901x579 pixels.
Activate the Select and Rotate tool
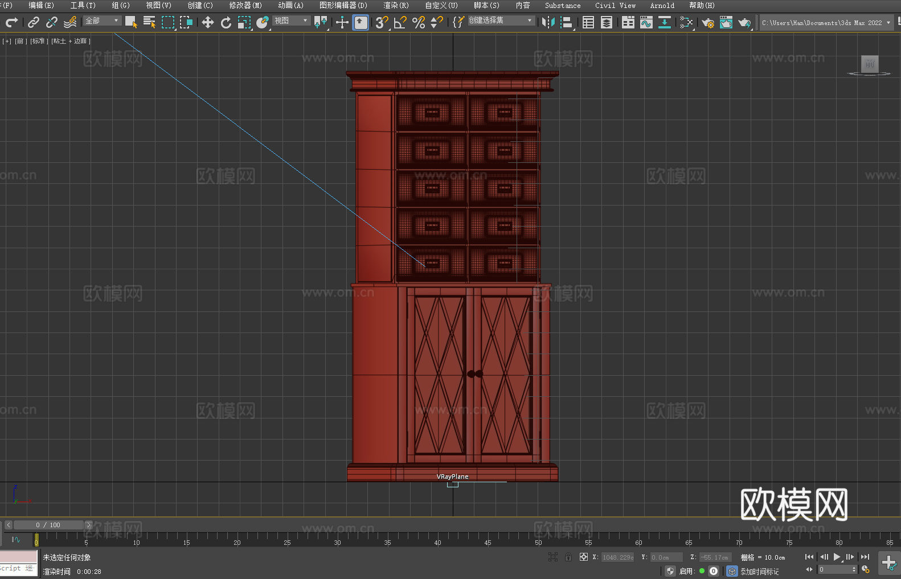coord(226,22)
